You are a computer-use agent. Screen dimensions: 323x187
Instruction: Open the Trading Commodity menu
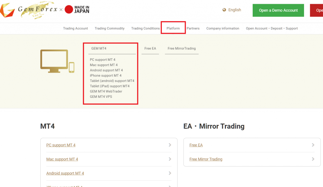(109, 28)
